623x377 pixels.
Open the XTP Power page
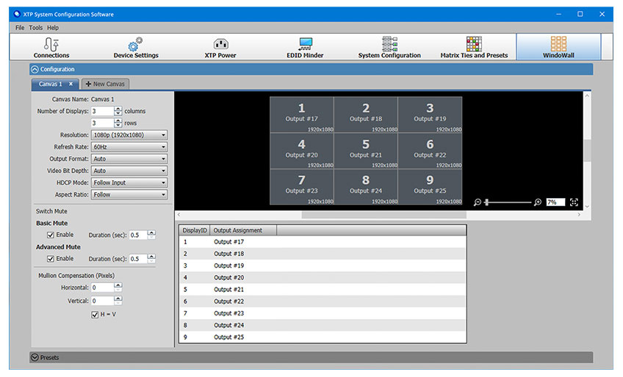(220, 47)
